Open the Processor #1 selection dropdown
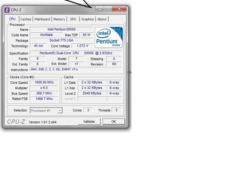Viewport: 233px width, 187px height. pos(46,111)
